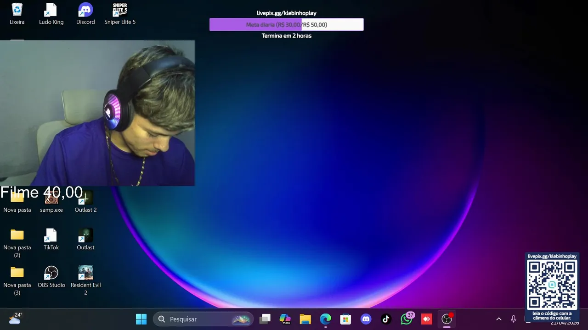Select the Nova pasta (2) folder

click(17, 243)
